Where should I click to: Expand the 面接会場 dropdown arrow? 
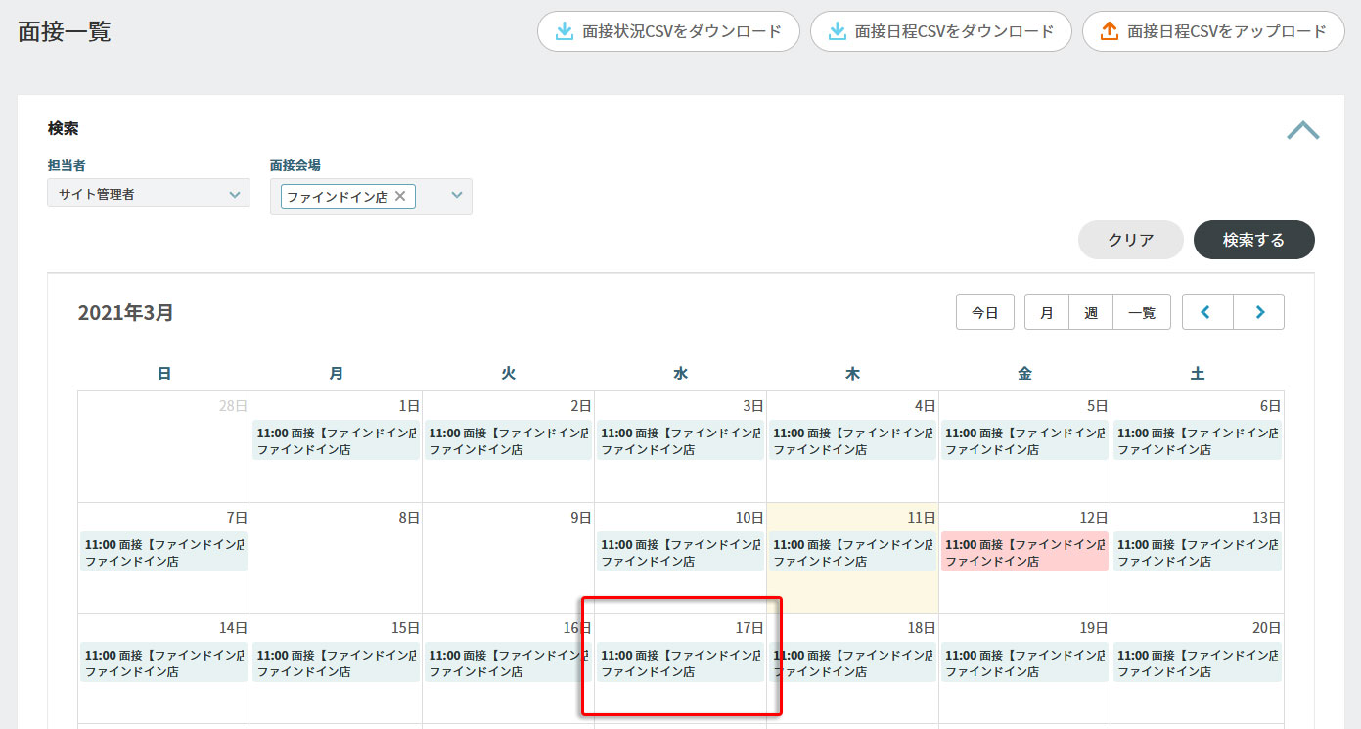[456, 195]
